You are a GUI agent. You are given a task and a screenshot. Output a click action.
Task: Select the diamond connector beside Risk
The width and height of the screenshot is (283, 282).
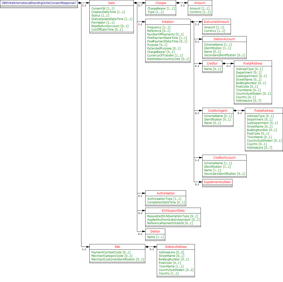147,246
